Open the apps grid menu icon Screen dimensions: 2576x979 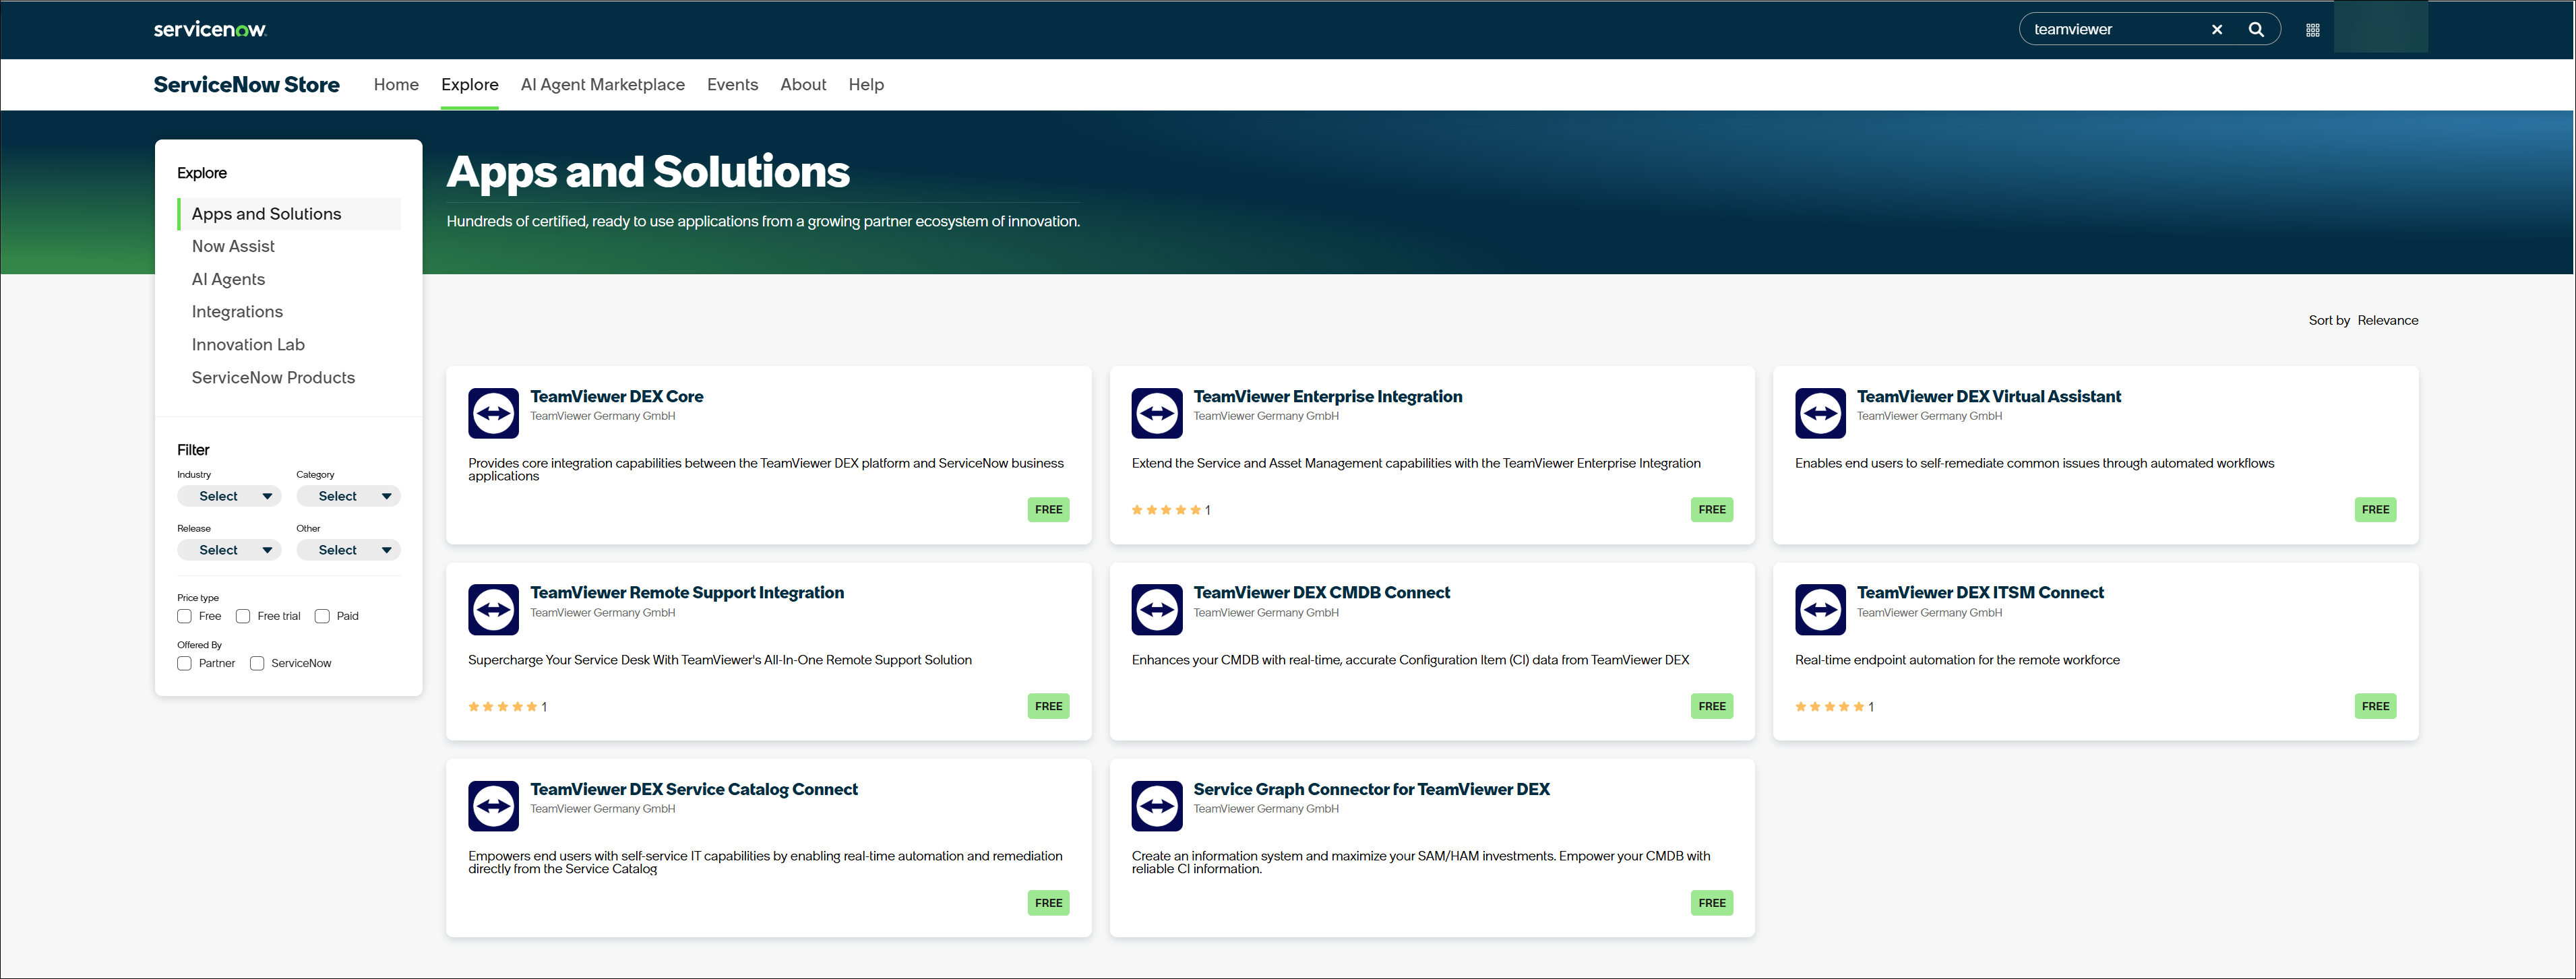[x=2313, y=30]
